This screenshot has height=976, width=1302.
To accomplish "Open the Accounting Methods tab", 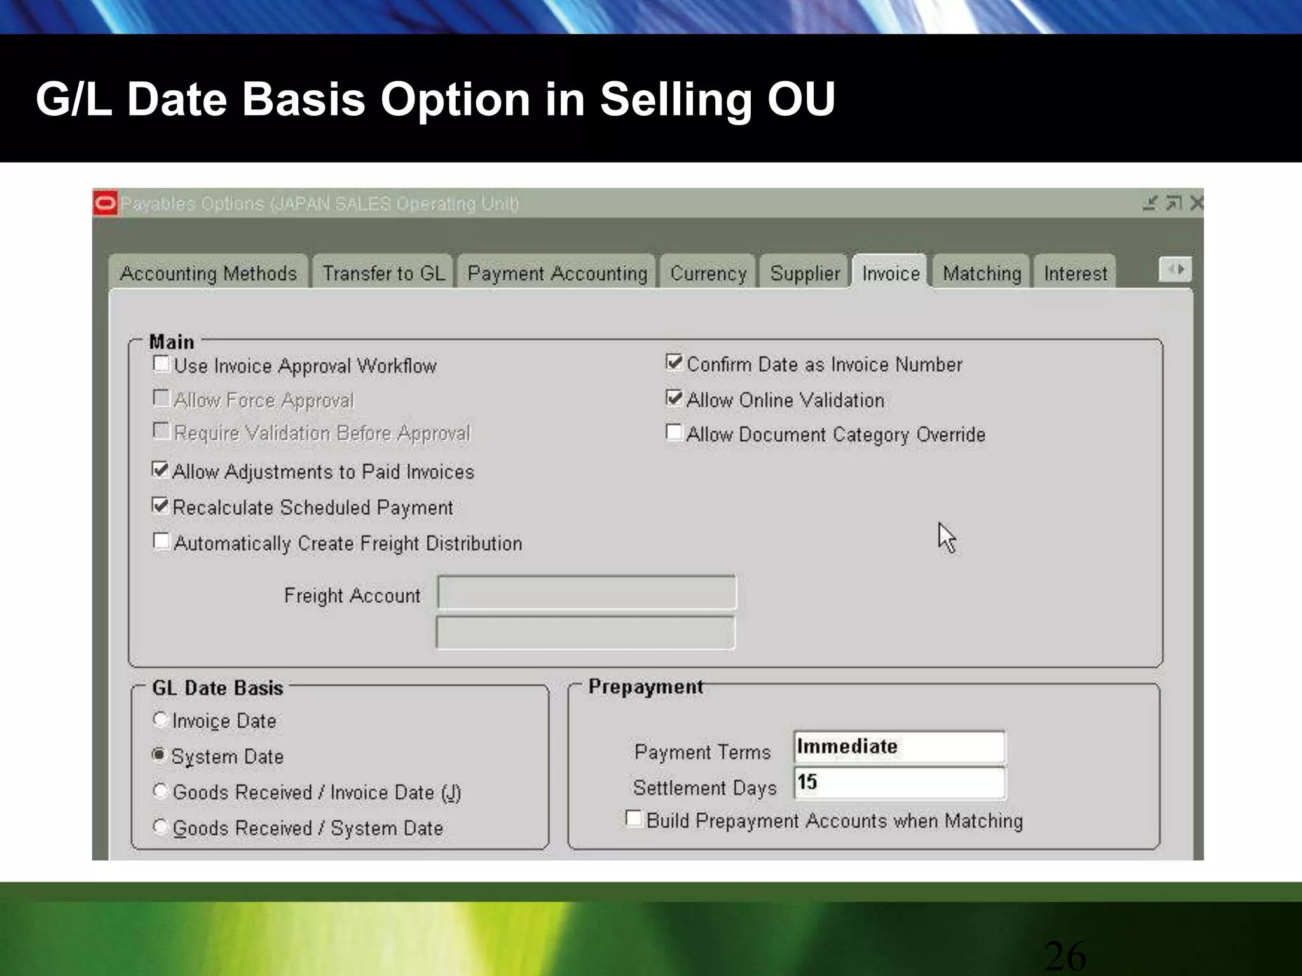I will [x=209, y=273].
